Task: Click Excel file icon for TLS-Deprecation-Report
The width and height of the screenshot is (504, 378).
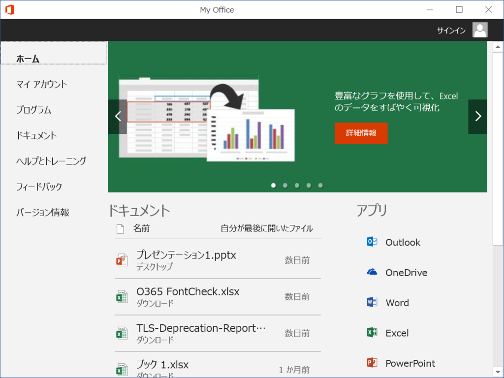Action: coord(122,333)
